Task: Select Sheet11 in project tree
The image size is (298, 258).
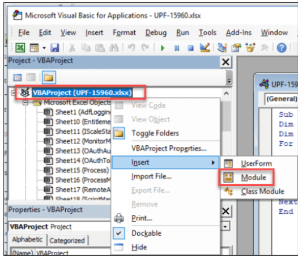Action: 83,132
